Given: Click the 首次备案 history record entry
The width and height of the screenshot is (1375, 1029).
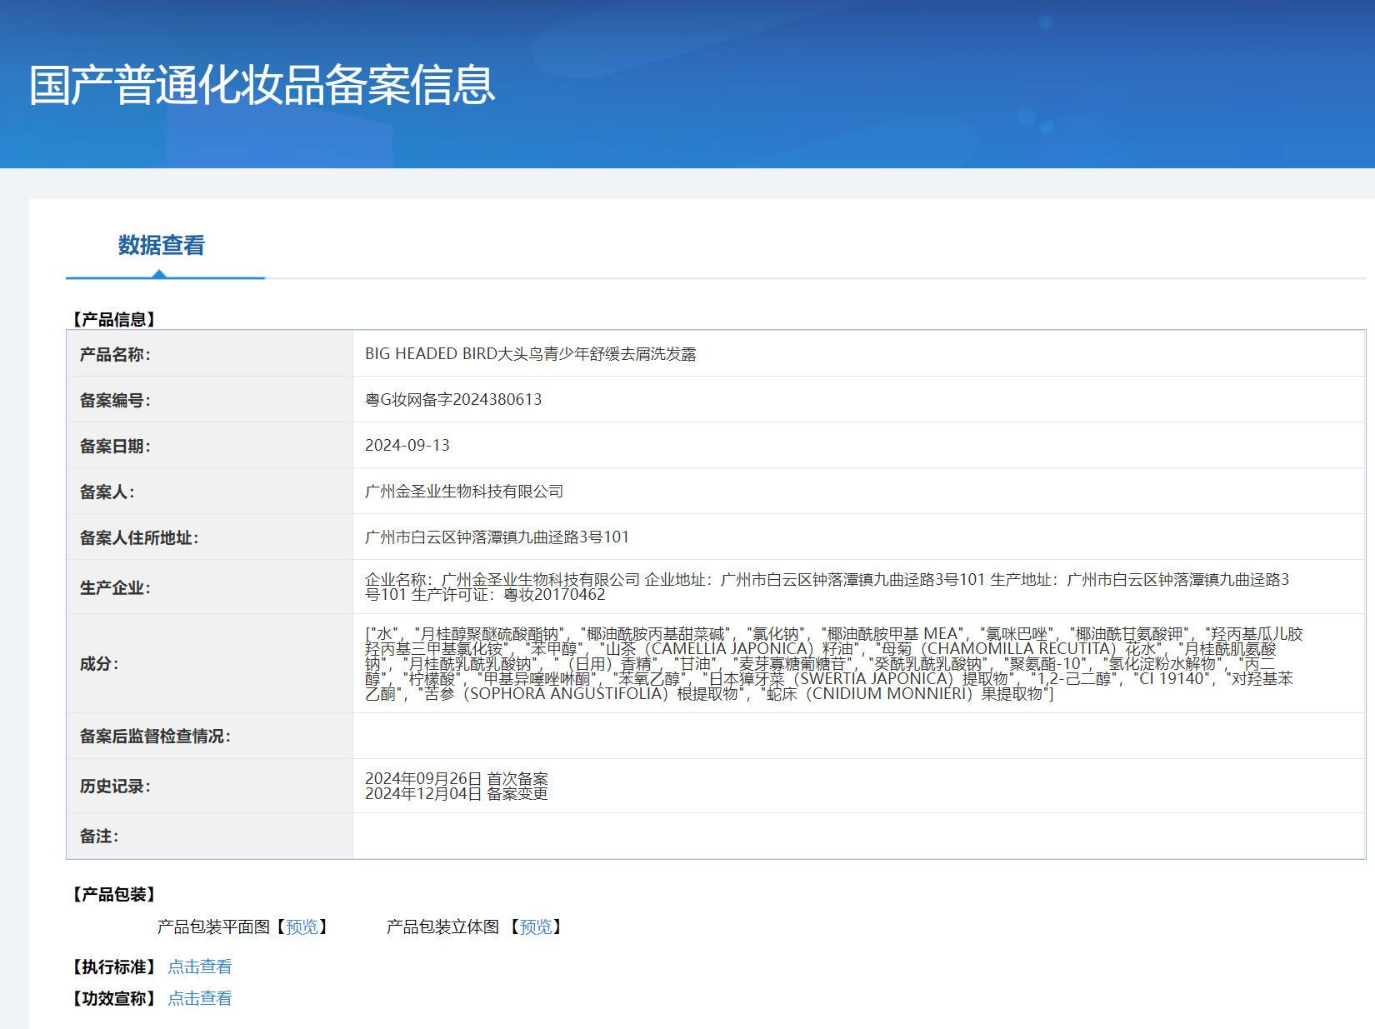Looking at the screenshot, I should coord(457,778).
